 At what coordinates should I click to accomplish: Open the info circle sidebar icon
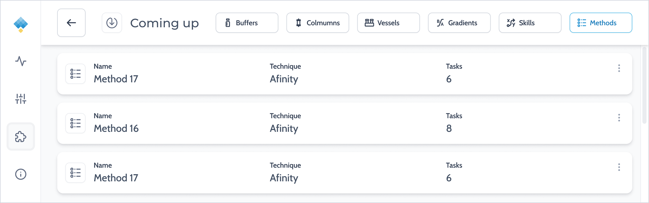coord(21,174)
